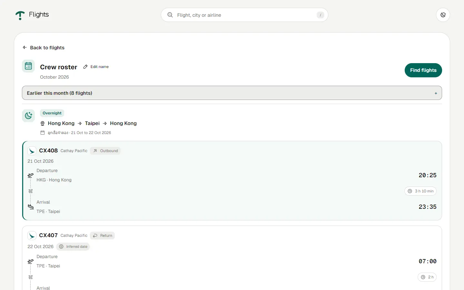Screen dimensions: 464x290
Task: Click the small calendar icon by trip dates
Action: click(43, 133)
